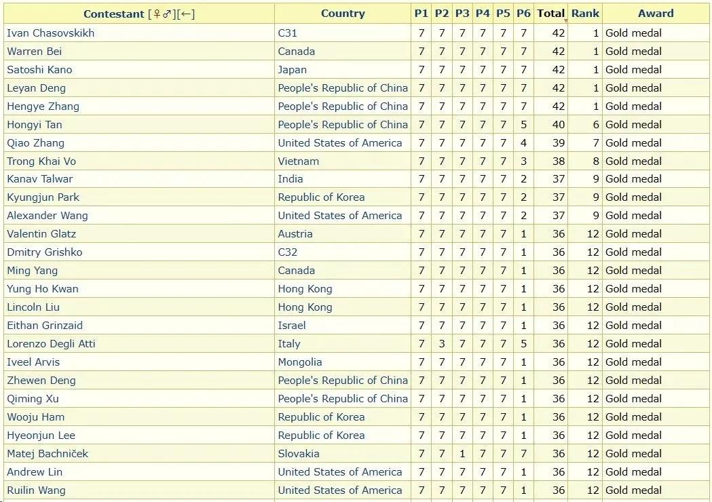
Task: Open Trong Khai Vo's profile
Action: [x=41, y=161]
